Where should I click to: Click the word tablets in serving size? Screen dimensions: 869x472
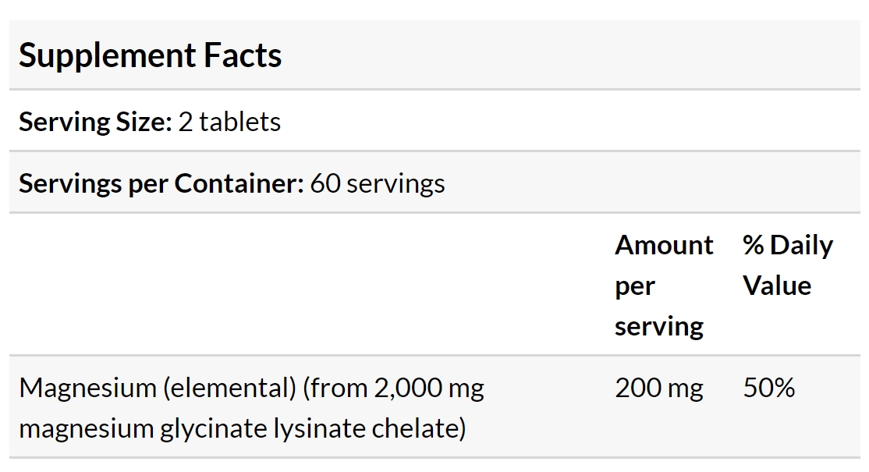240,122
